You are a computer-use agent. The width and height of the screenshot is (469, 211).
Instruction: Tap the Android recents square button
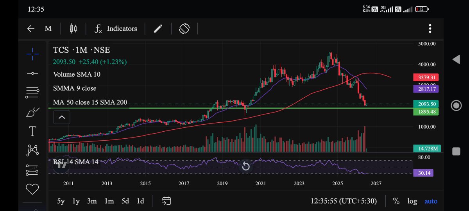456,152
